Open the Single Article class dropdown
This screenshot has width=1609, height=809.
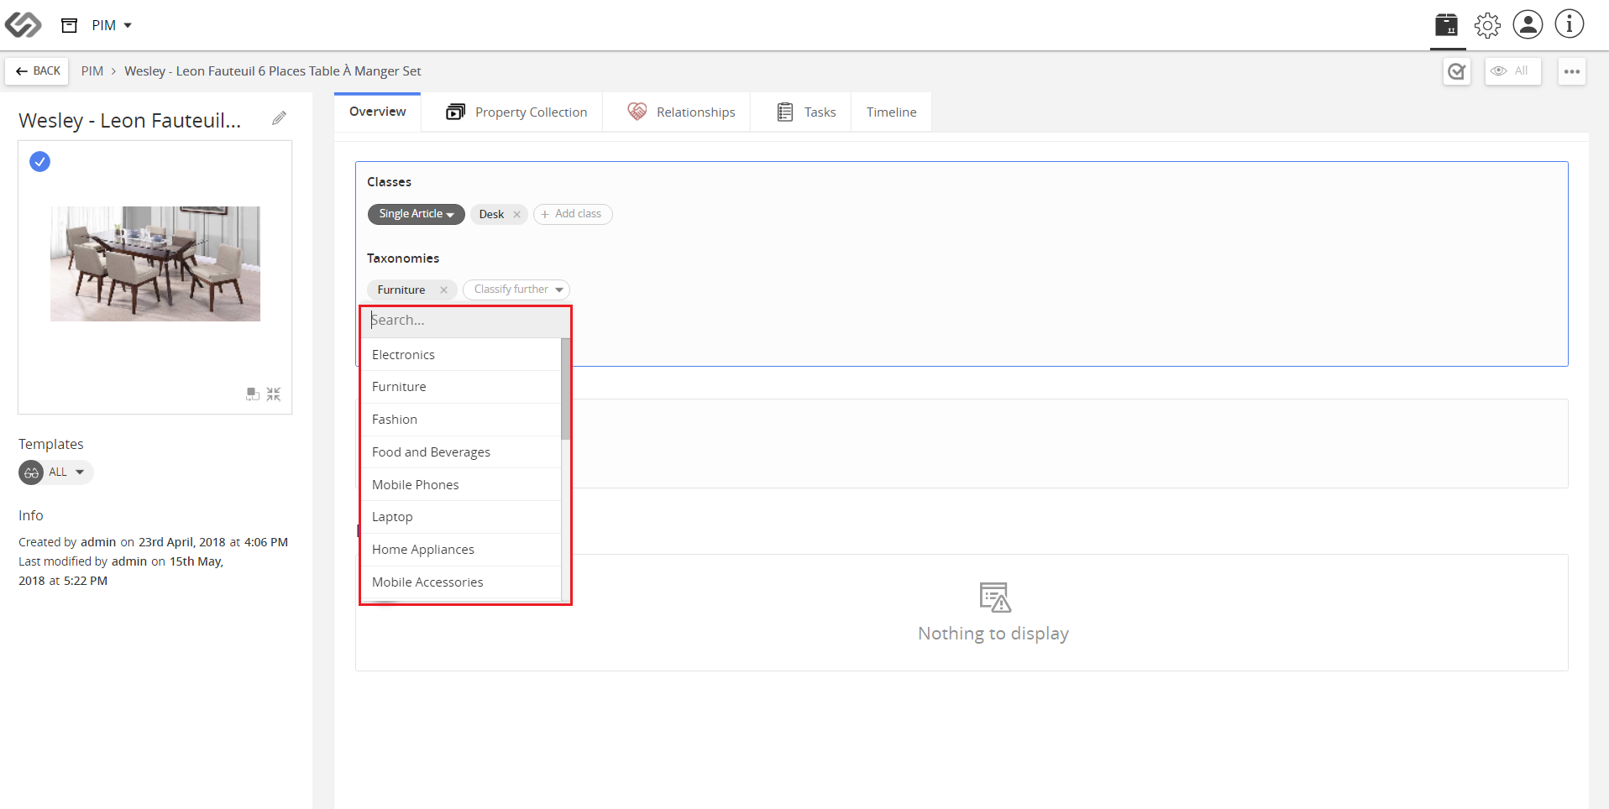point(416,214)
